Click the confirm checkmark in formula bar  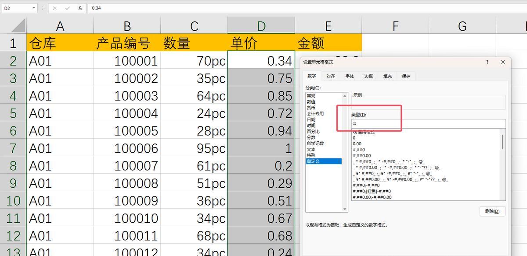[x=67, y=8]
